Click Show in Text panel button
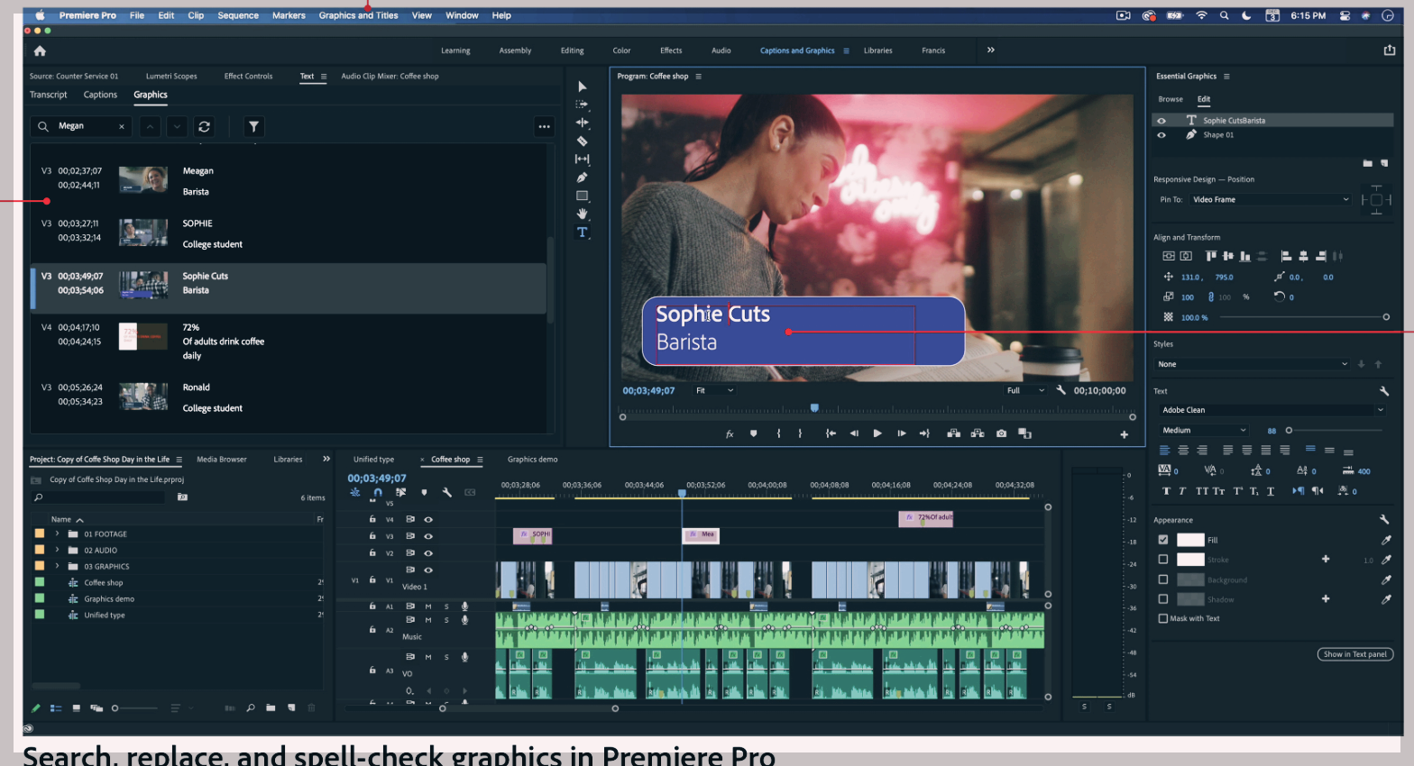This screenshot has width=1414, height=766. point(1354,654)
